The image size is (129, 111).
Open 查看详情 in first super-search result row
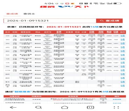coord(117,99)
